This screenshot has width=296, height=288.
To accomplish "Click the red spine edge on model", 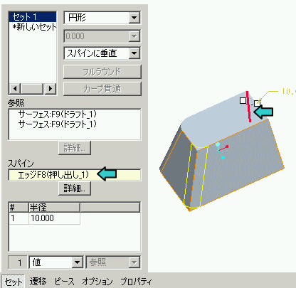I will click(248, 107).
